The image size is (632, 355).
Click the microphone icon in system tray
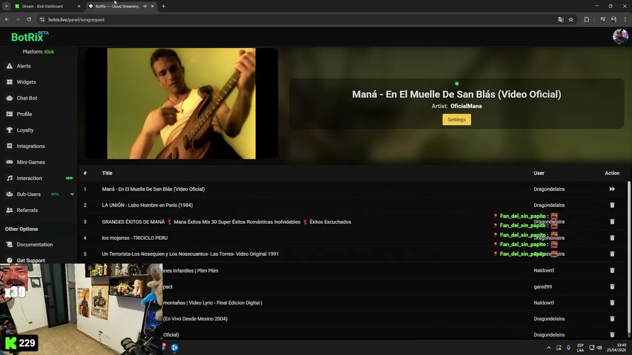568,348
